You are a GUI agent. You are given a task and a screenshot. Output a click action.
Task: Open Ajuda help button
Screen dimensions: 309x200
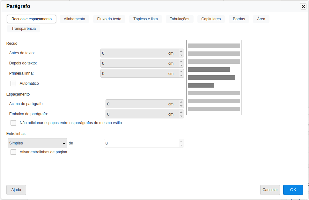coord(16,190)
